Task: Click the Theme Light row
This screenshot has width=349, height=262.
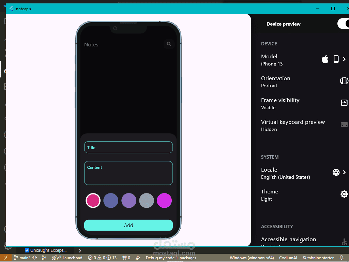Action: pyautogui.click(x=303, y=195)
